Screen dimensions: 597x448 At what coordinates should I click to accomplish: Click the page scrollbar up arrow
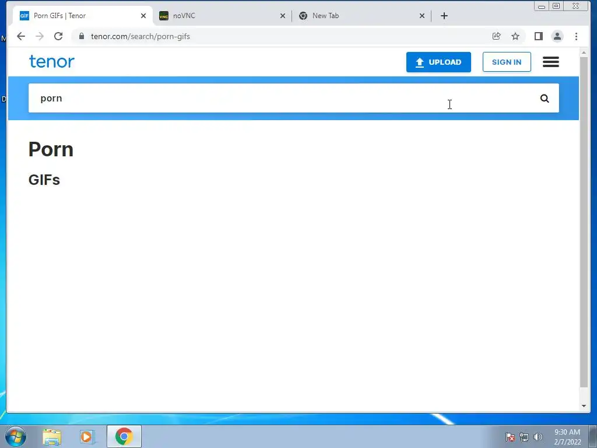point(584,53)
